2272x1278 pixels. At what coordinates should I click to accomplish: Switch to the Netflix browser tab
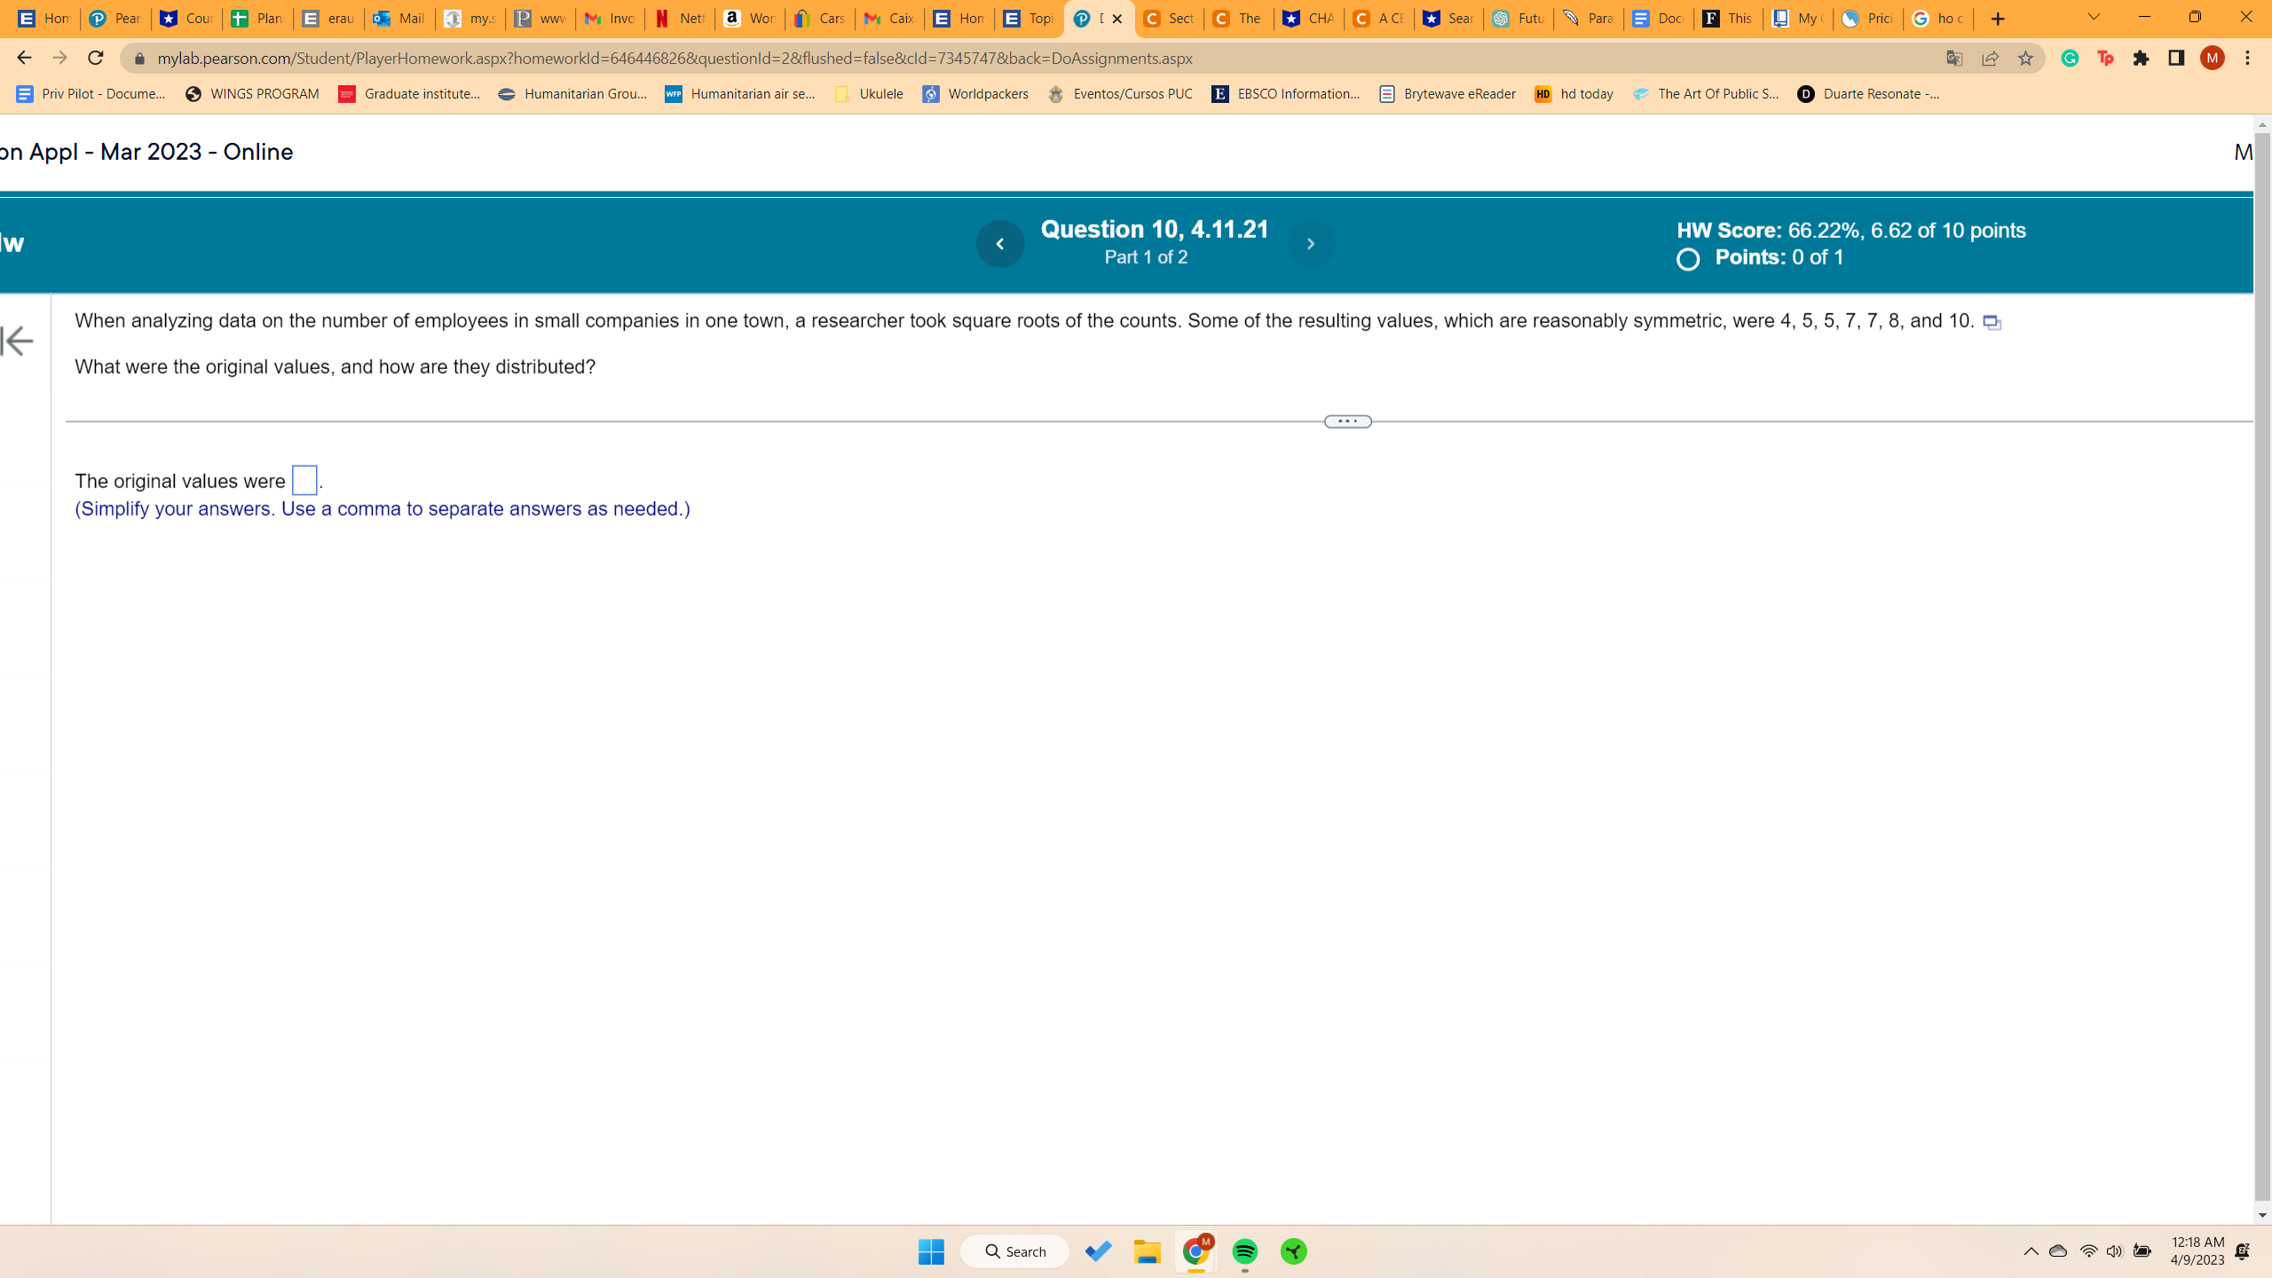pyautogui.click(x=679, y=19)
